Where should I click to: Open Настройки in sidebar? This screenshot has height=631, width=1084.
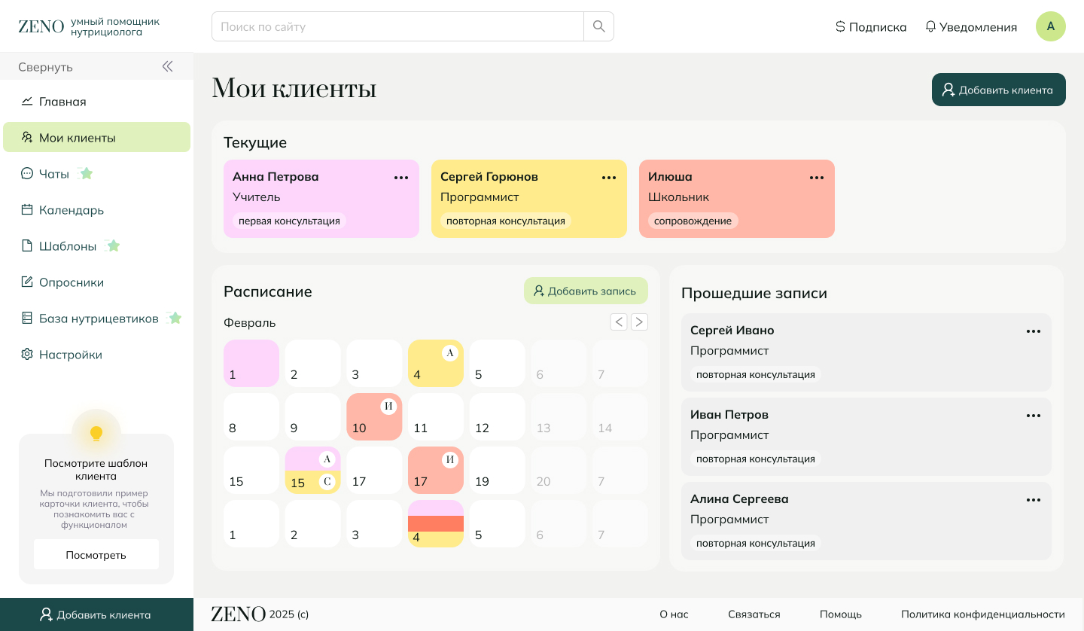pyautogui.click(x=96, y=355)
